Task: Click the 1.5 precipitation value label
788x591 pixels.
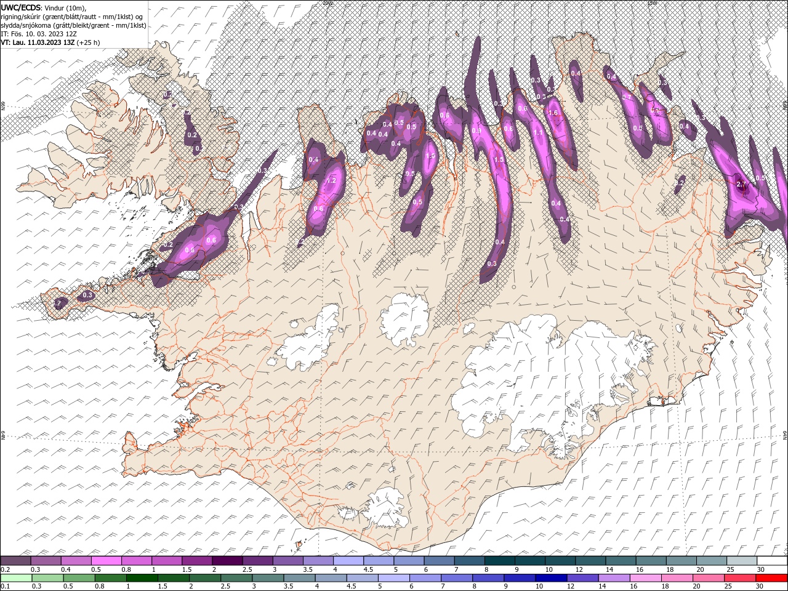Action: click(499, 159)
